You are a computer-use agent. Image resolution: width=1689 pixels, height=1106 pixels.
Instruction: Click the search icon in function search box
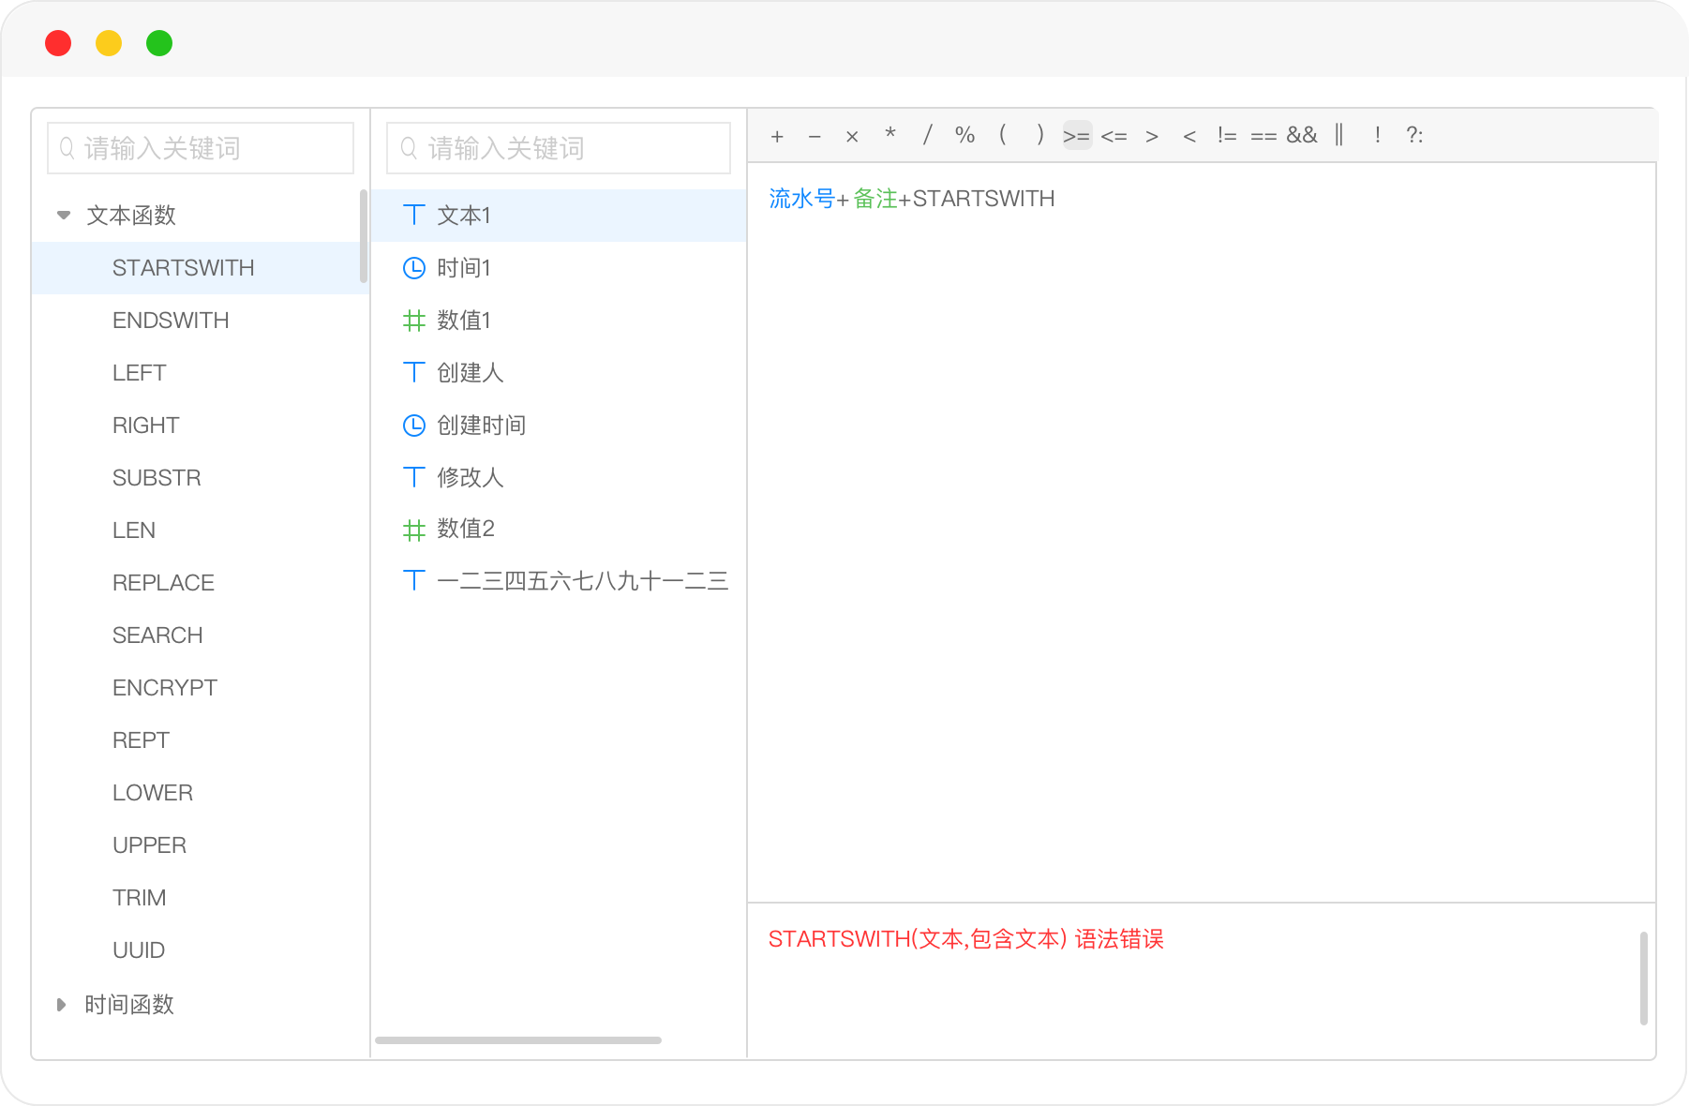coord(67,148)
